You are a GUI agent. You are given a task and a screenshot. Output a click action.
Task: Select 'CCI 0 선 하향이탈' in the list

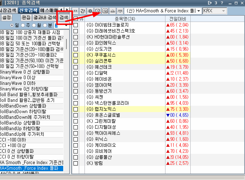32,157
